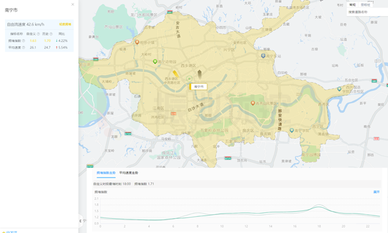
Task: Open help icon next to 历史 column
Action: [51, 34]
